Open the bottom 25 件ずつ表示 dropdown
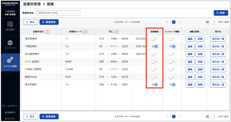 coord(211,116)
